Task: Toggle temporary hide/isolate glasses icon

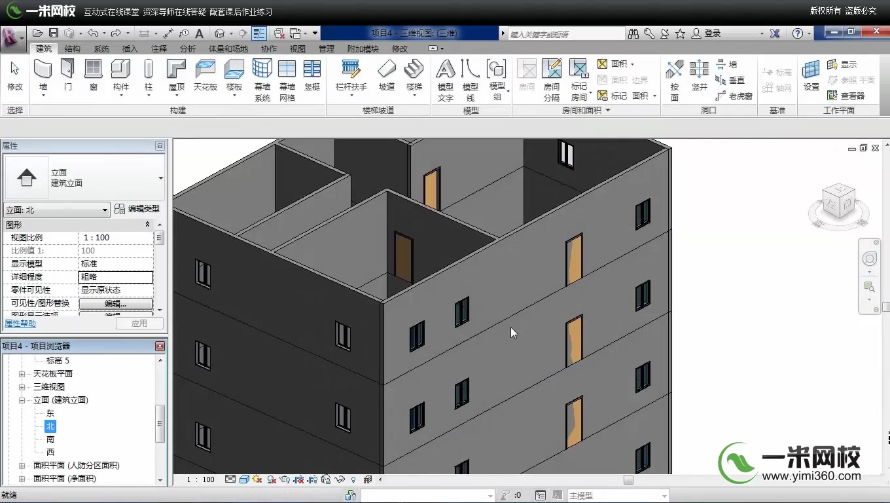Action: tap(340, 479)
